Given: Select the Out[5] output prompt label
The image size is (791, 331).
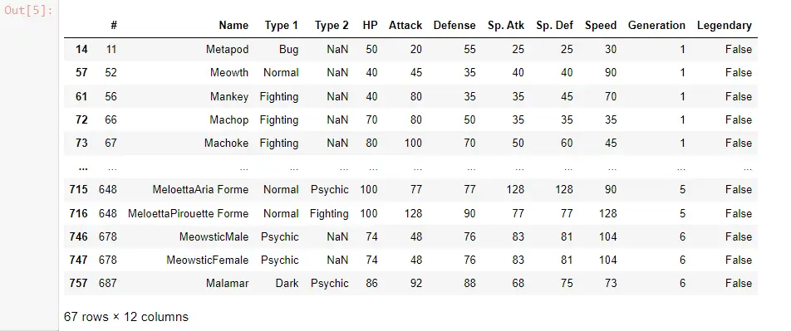Looking at the screenshot, I should point(29,11).
